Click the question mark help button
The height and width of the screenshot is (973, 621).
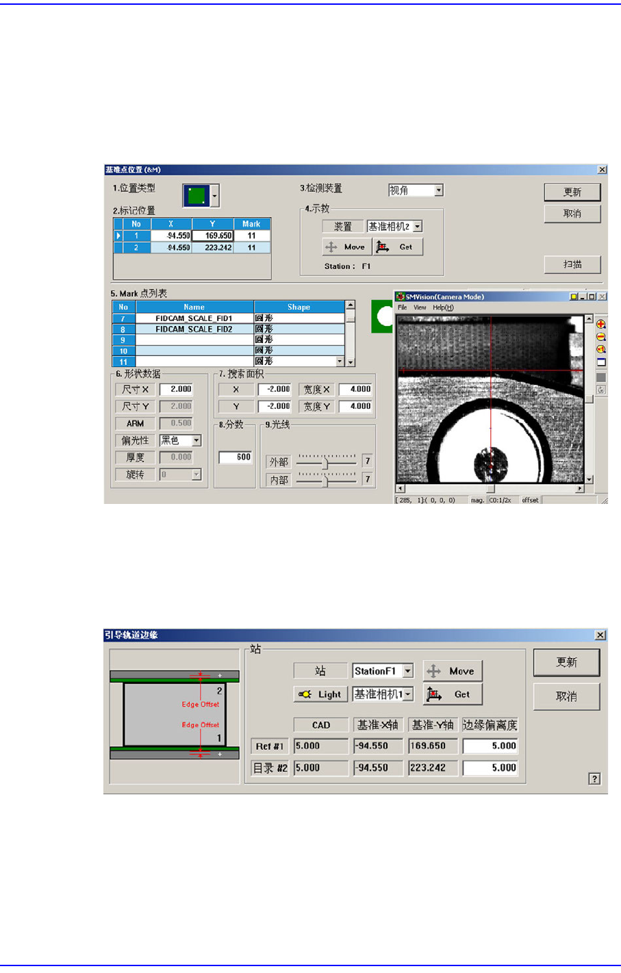point(594,779)
